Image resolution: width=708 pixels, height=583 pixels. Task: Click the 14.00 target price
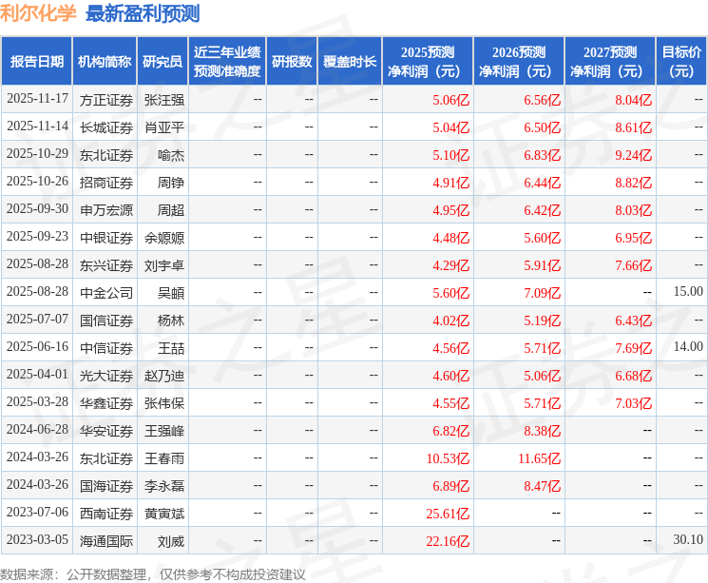[x=688, y=346]
